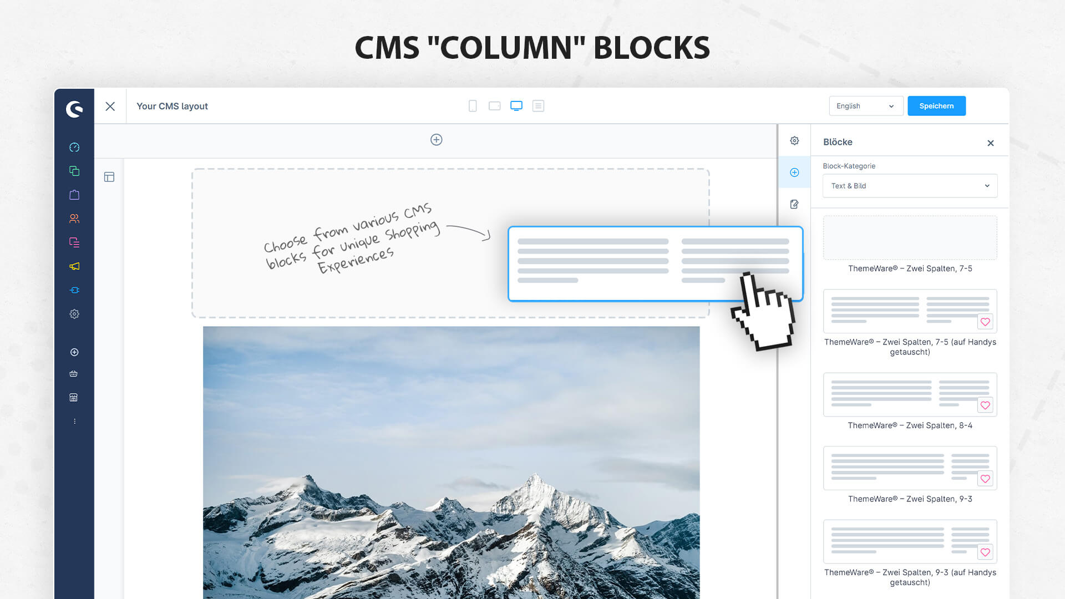Click add new section plus icon
1065x599 pixels.
click(436, 140)
